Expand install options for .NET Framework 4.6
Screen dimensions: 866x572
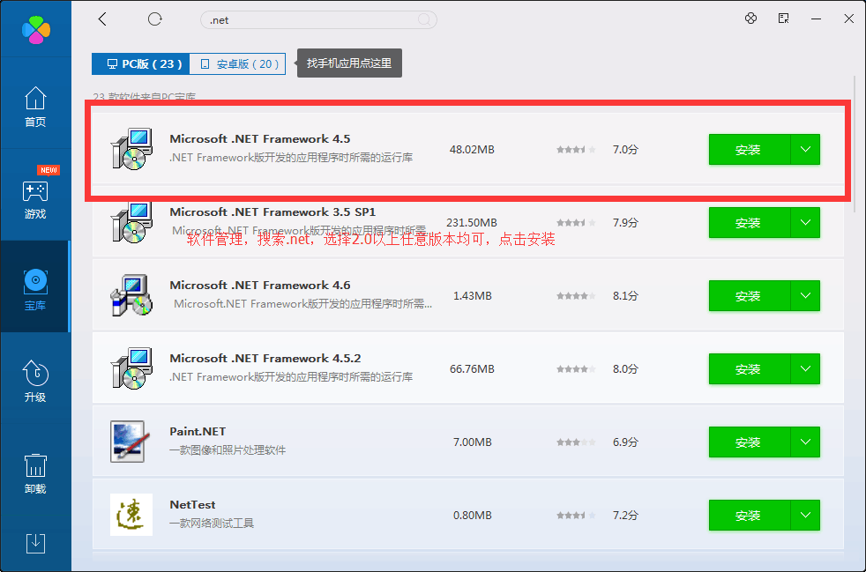(x=805, y=295)
